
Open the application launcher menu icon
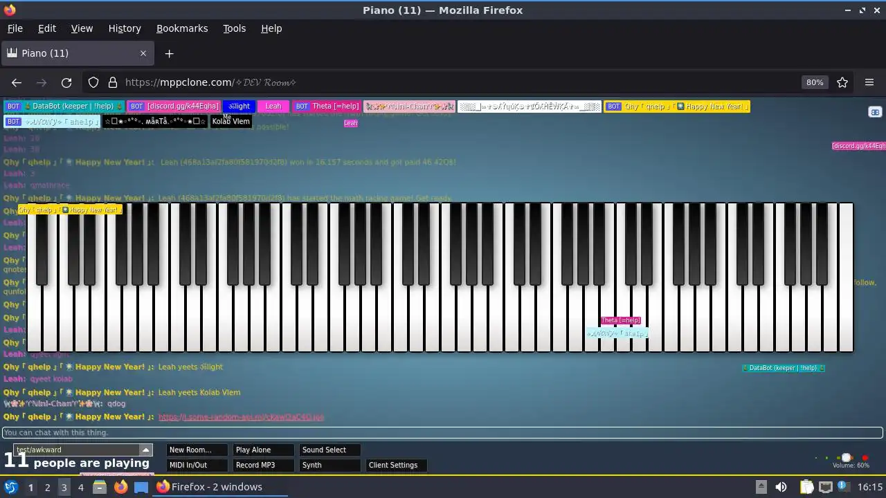pos(10,487)
